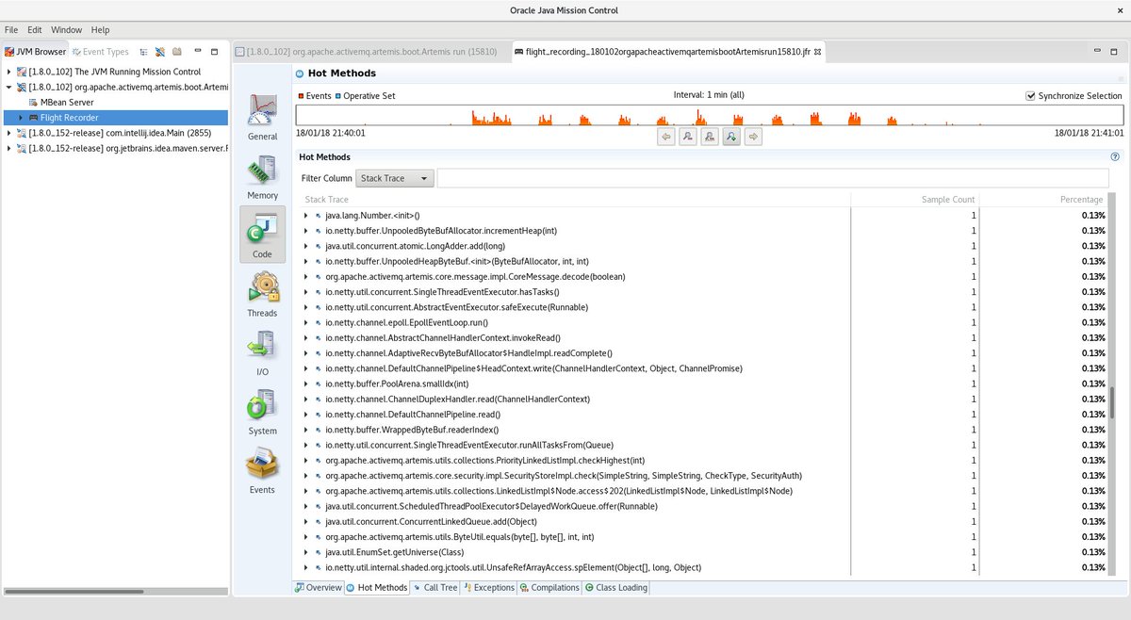Maximize the JVM Browser panel
Image resolution: width=1131 pixels, height=620 pixels.
point(215,52)
